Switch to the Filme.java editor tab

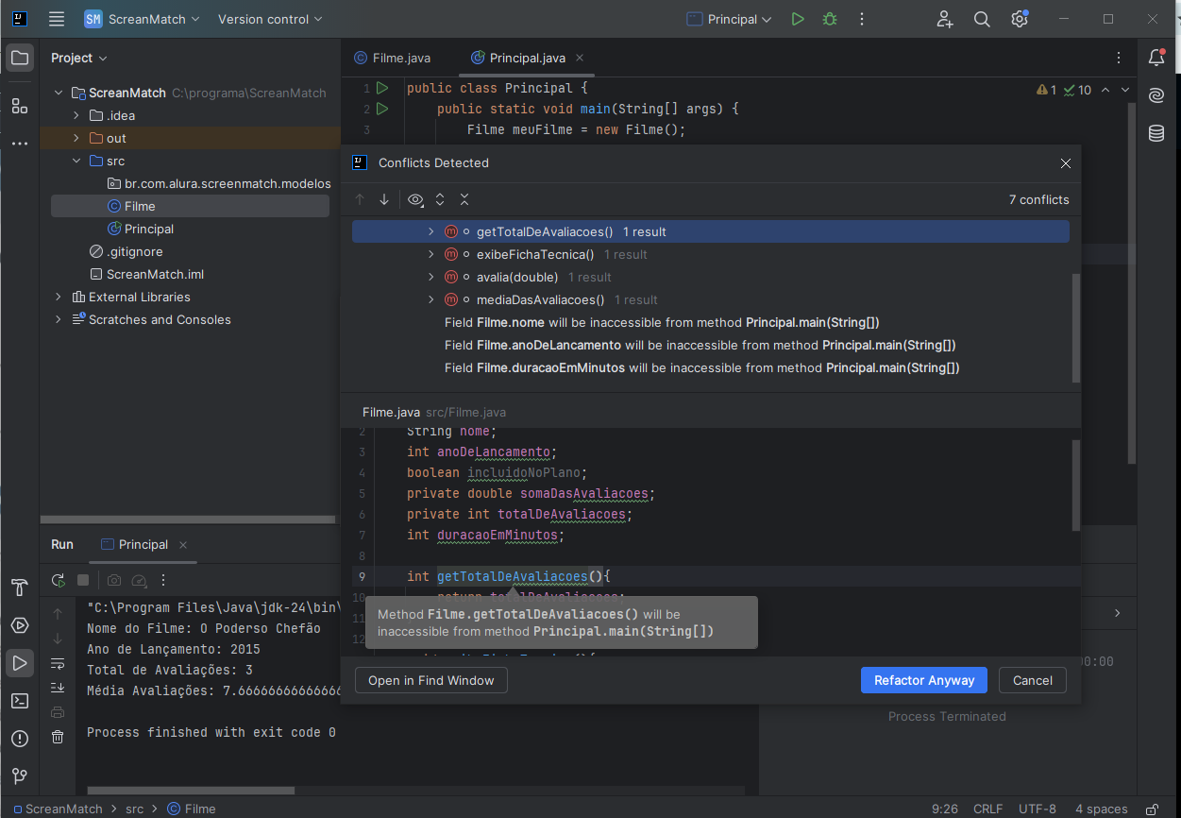click(393, 58)
